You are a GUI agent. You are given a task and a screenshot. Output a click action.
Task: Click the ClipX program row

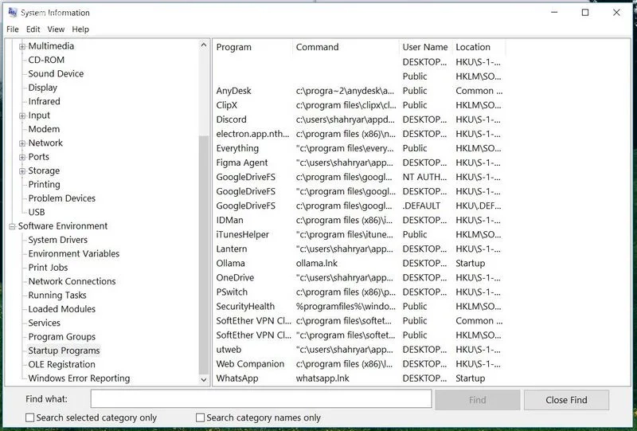click(x=359, y=105)
